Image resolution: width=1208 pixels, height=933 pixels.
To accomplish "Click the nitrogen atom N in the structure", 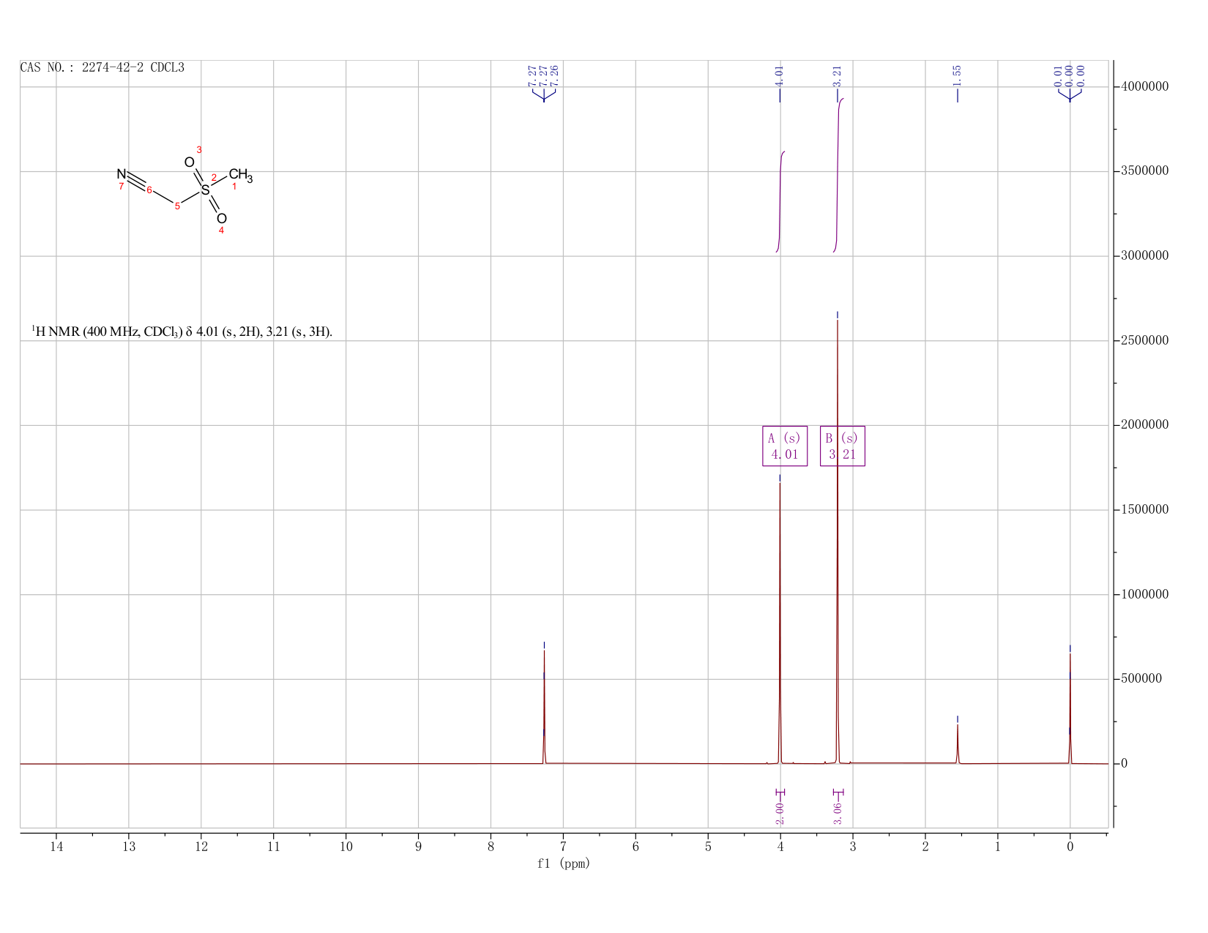I will pos(122,174).
